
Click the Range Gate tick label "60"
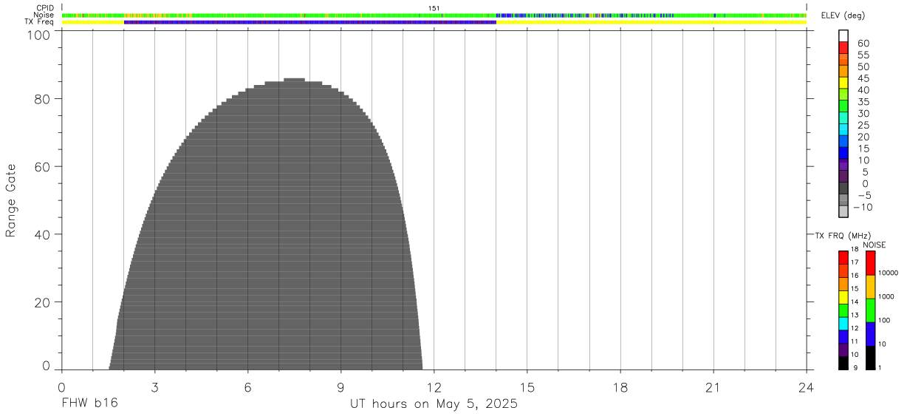tap(43, 167)
